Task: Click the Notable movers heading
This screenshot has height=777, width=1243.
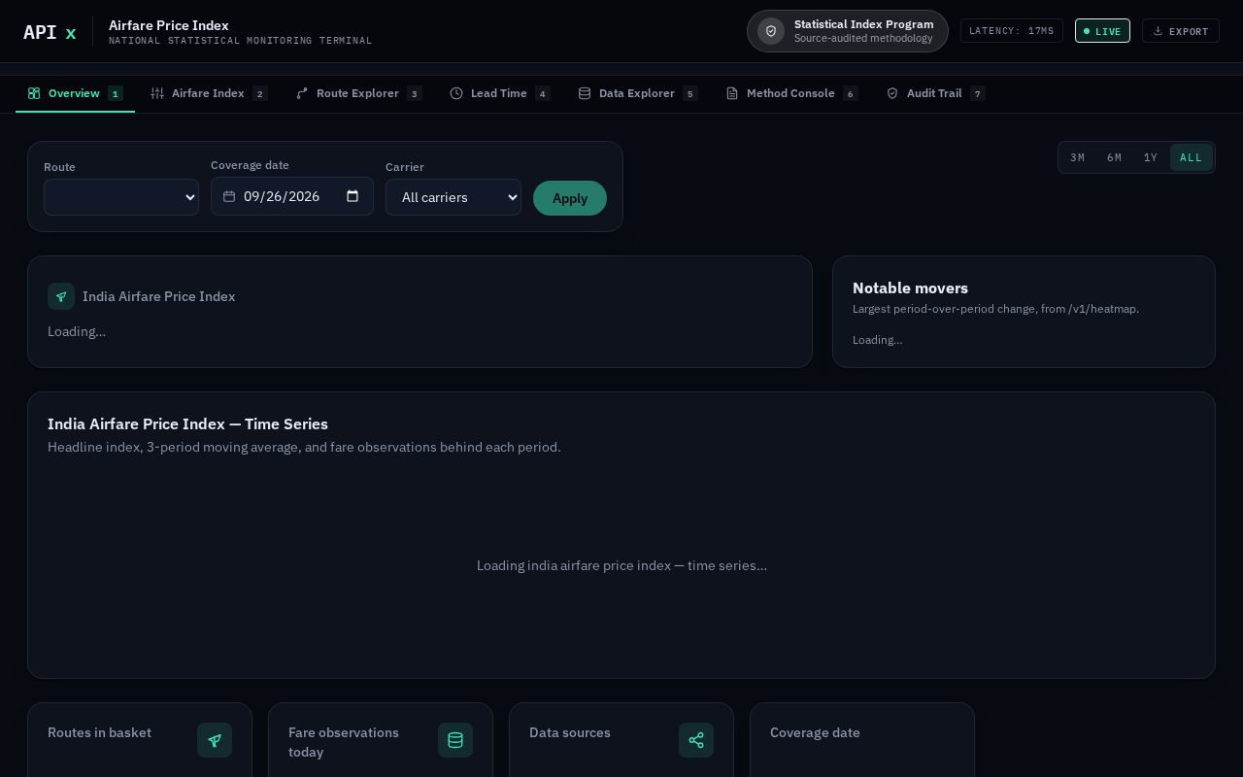Action: click(x=910, y=288)
